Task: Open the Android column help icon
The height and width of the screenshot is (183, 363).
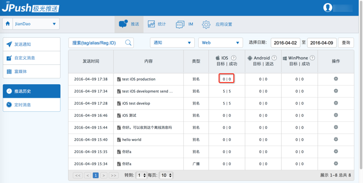Action: point(274,58)
